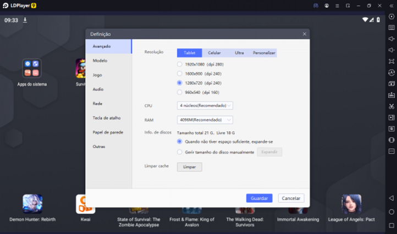Expand the RAM size dropdown
Viewport: 397px width, 234px height.
[205, 120]
